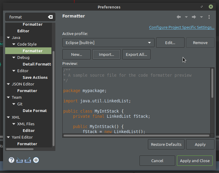219x173 pixels.
Task: Select Editor under XML Files
Action: (x=29, y=131)
